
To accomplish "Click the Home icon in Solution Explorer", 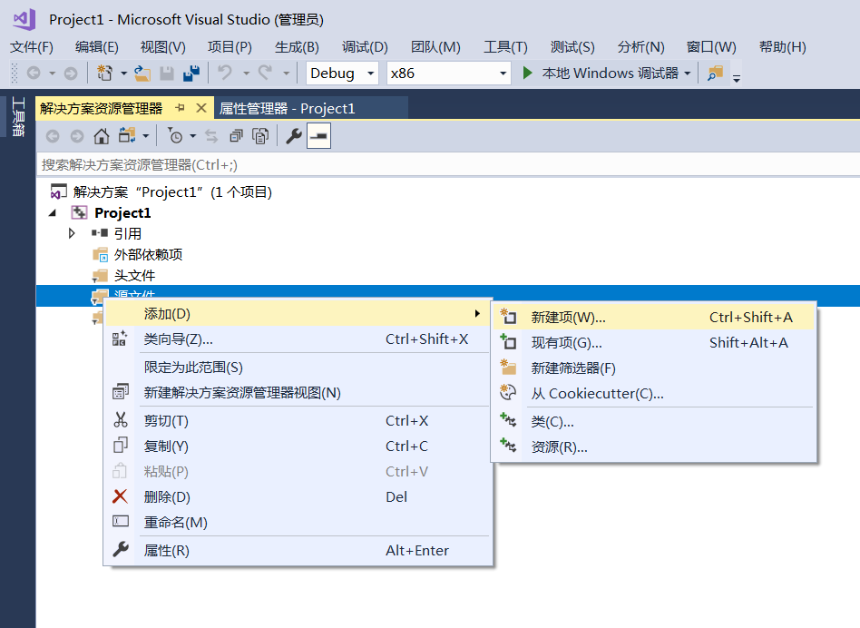I will 102,136.
